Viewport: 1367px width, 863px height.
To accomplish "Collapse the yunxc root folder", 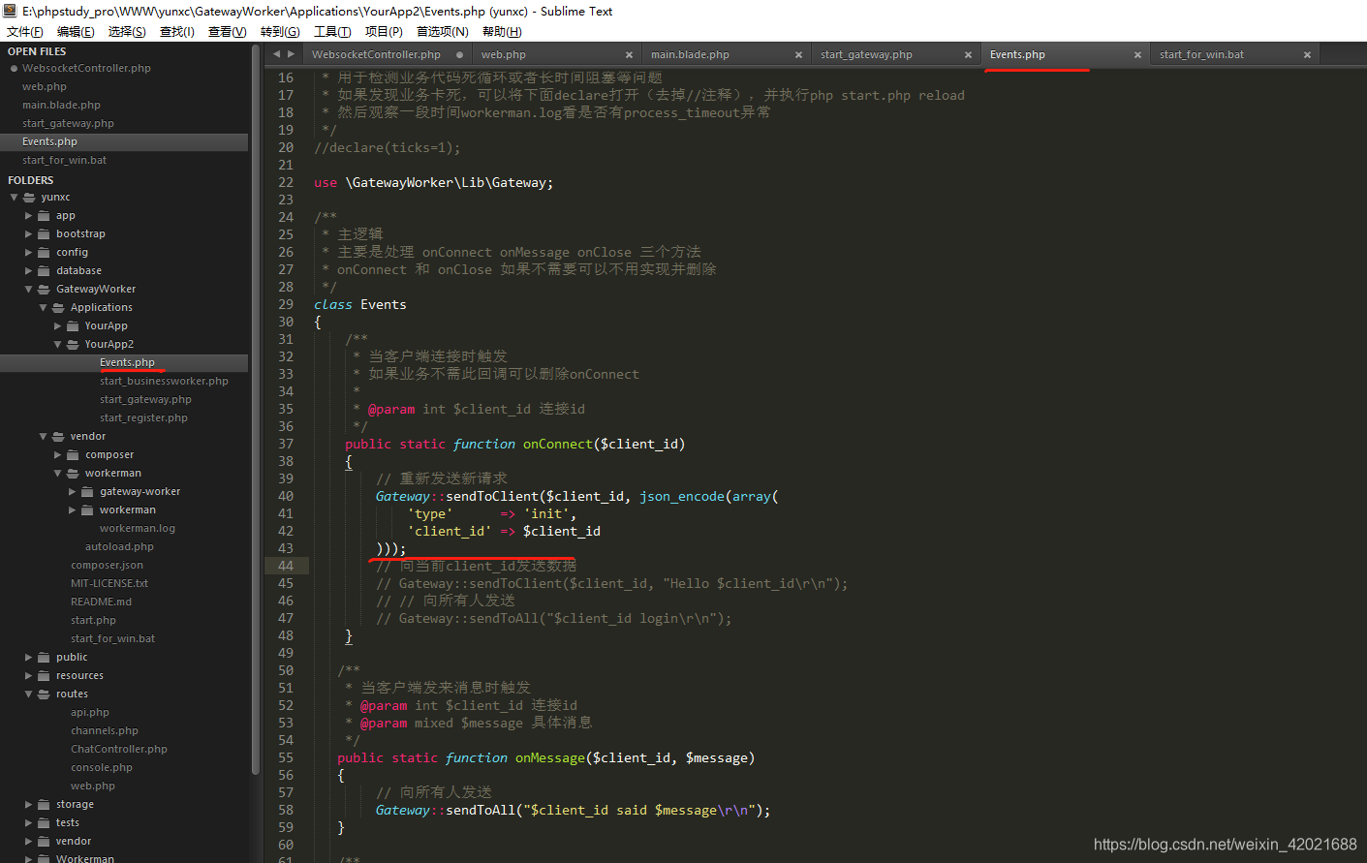I will pyautogui.click(x=14, y=197).
